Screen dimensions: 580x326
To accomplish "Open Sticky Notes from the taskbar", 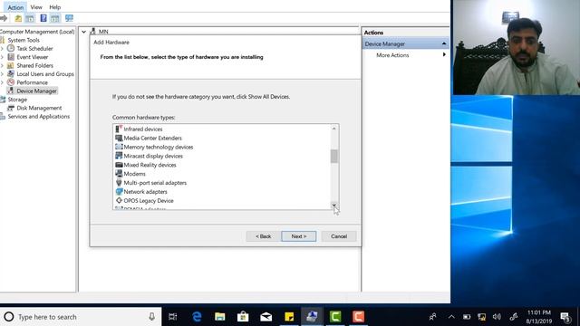I will coord(289,317).
